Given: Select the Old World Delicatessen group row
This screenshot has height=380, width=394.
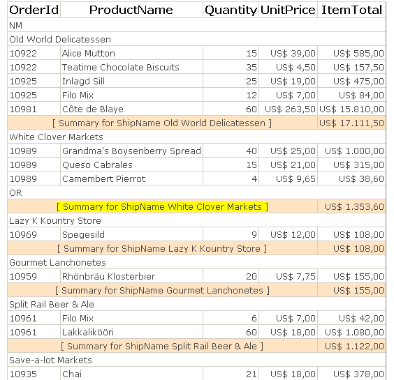Looking at the screenshot, I should [x=197, y=39].
